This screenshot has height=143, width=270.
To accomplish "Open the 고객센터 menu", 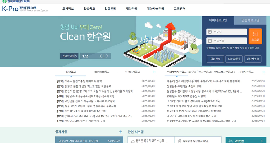I will coord(179,9).
